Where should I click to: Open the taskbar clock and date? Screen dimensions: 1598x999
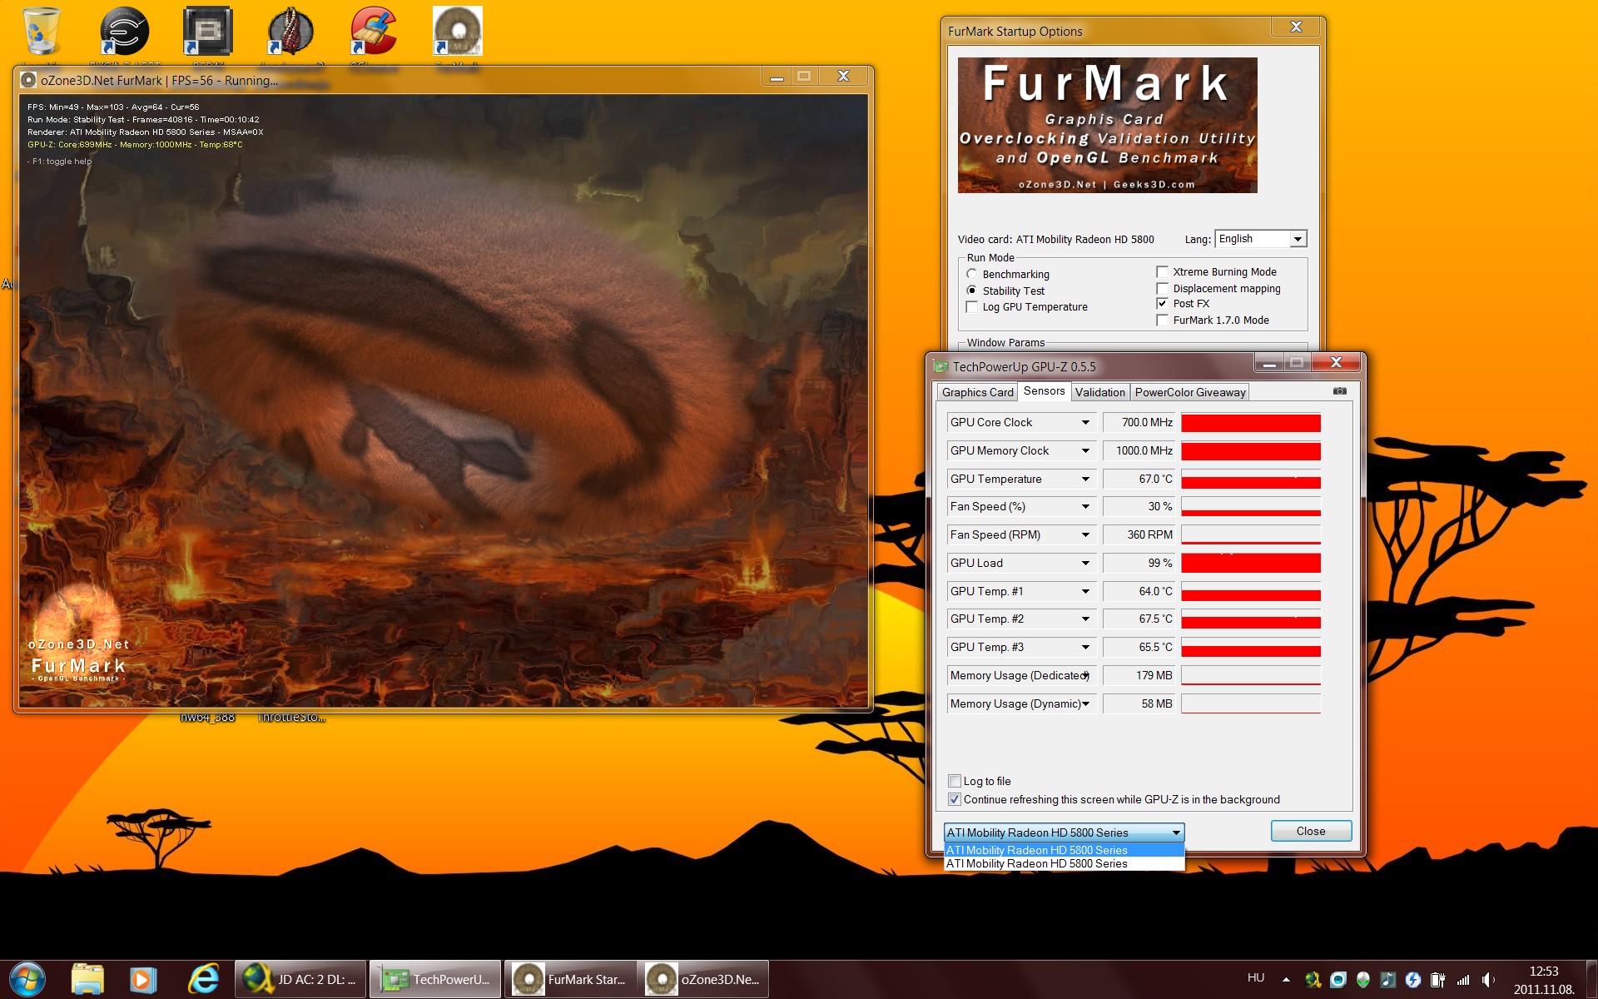point(1544,980)
